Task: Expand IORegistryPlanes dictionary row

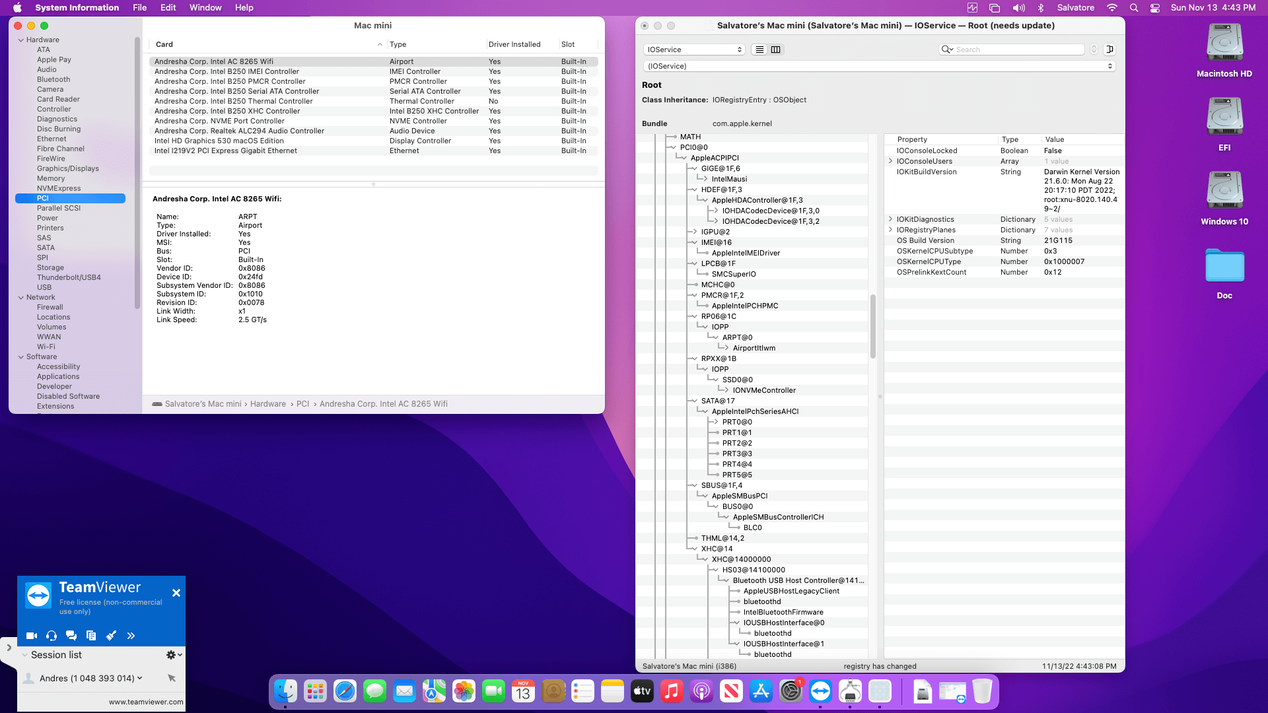Action: pos(890,230)
